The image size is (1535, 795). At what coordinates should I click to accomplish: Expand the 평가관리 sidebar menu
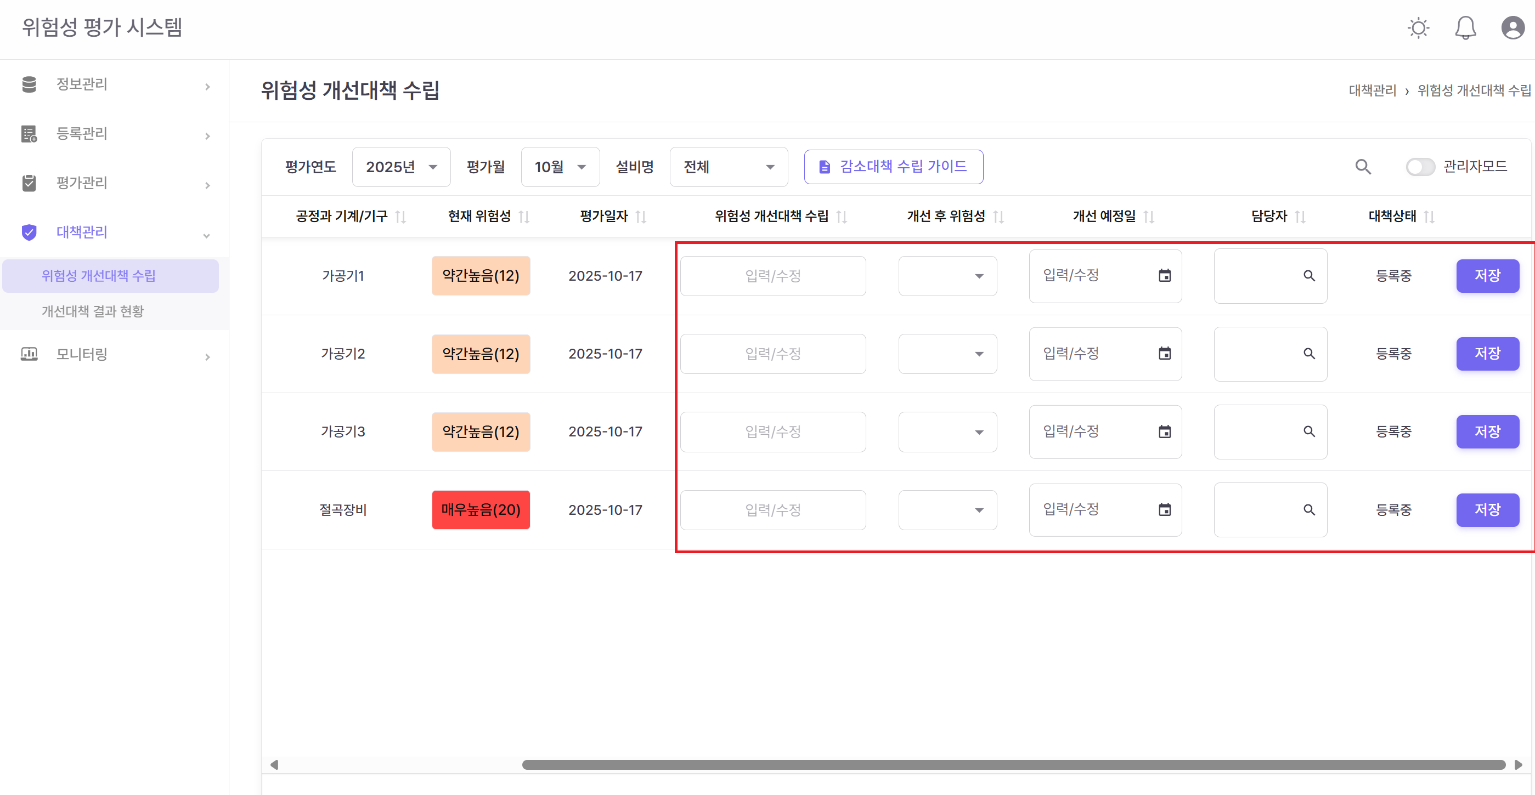tap(82, 183)
